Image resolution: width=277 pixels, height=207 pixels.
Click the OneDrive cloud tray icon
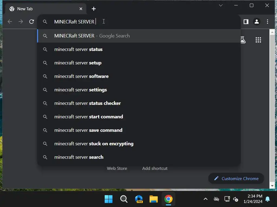coord(216,199)
